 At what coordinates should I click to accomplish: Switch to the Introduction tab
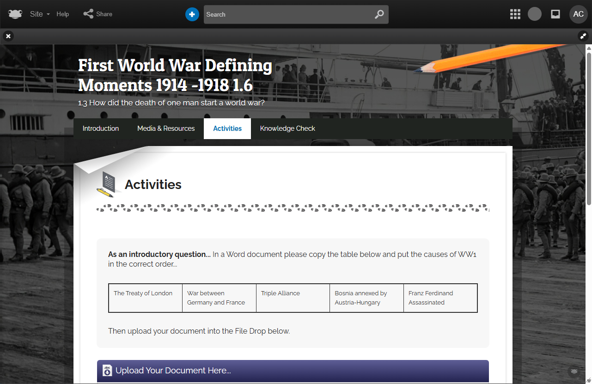(x=101, y=128)
